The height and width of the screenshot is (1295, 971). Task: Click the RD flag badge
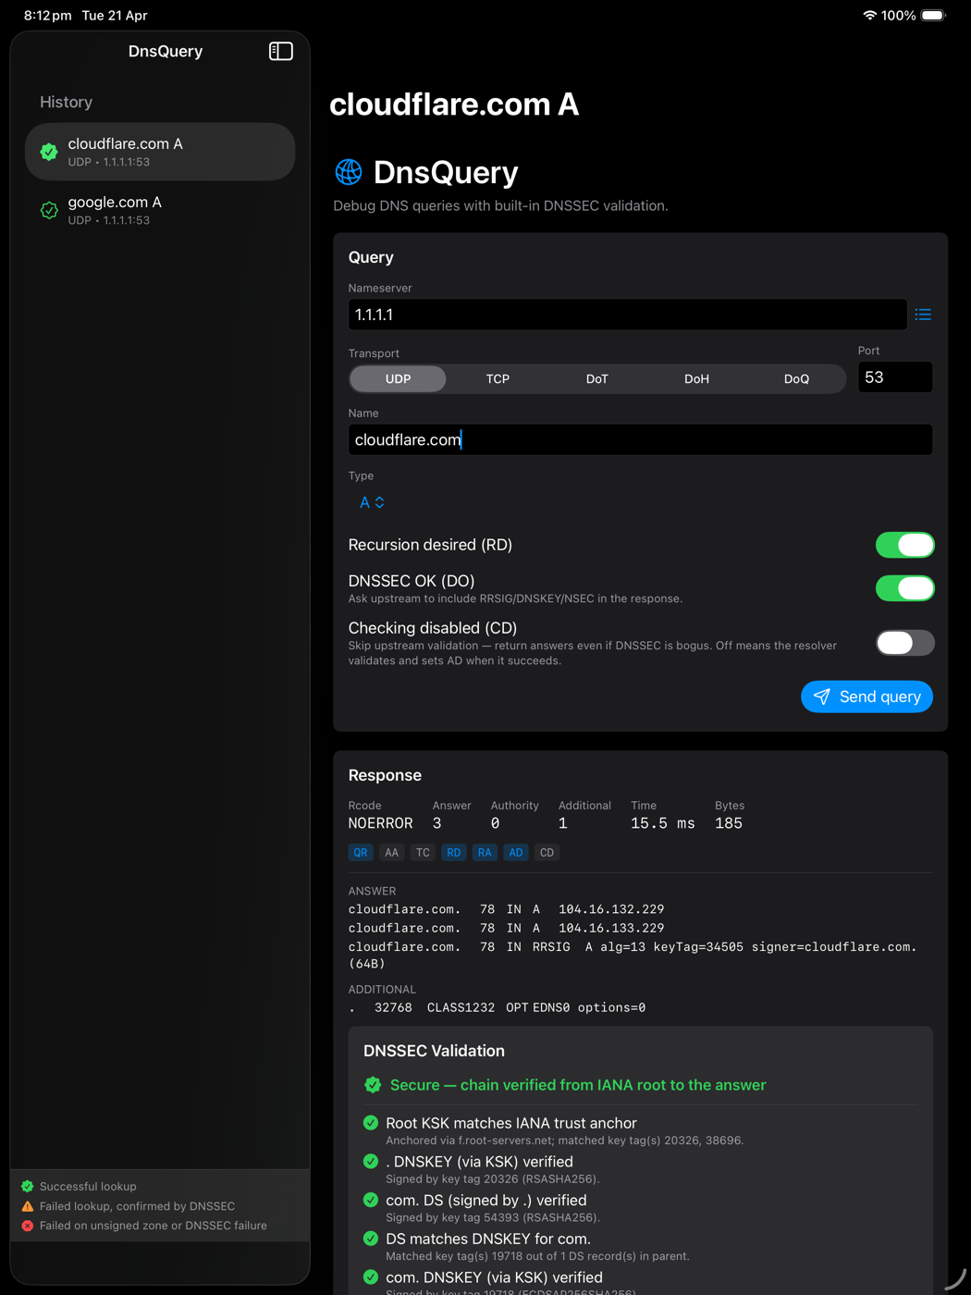tap(454, 853)
